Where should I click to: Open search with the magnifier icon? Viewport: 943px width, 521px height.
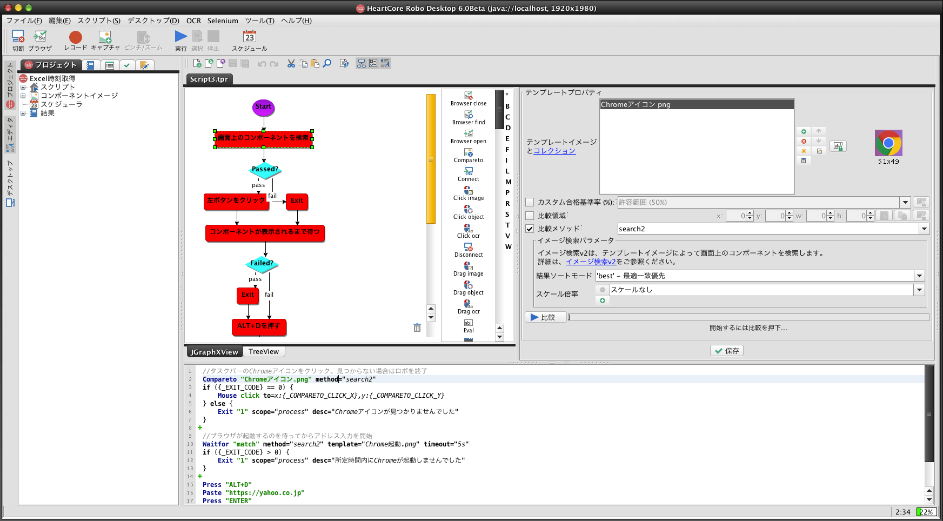pyautogui.click(x=327, y=63)
